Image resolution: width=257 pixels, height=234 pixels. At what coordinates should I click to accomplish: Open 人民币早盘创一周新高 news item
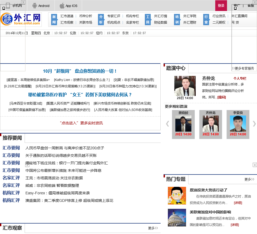(x=65, y=148)
